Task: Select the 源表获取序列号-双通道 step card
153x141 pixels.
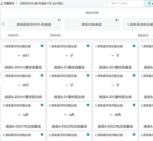Action: coord(35,24)
